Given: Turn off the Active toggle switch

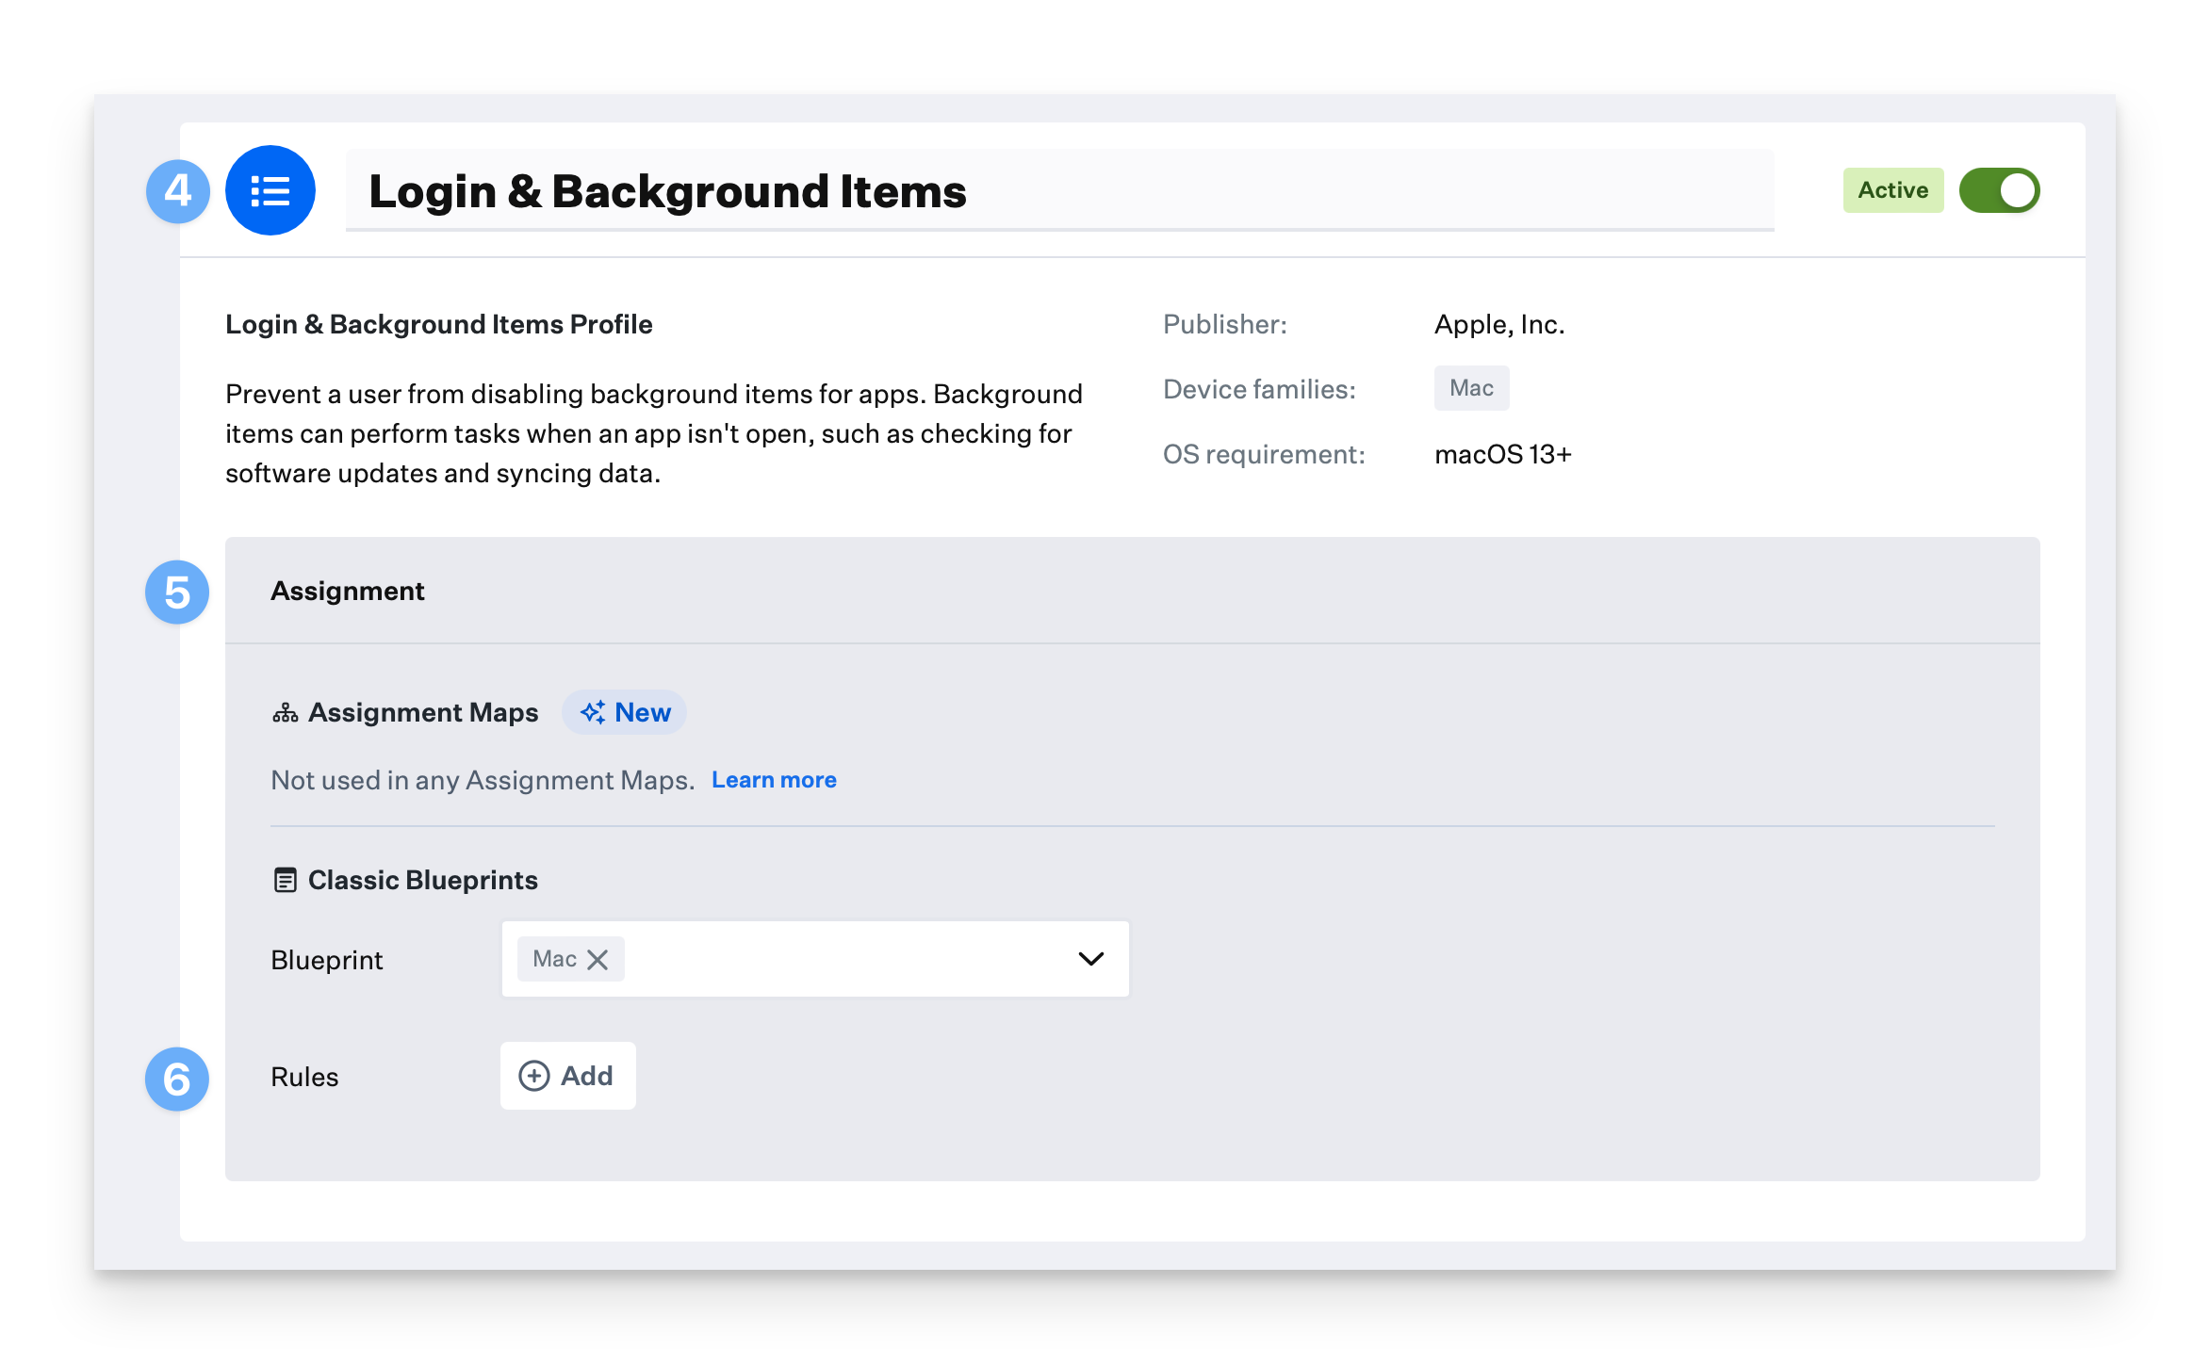Looking at the screenshot, I should (x=1999, y=190).
